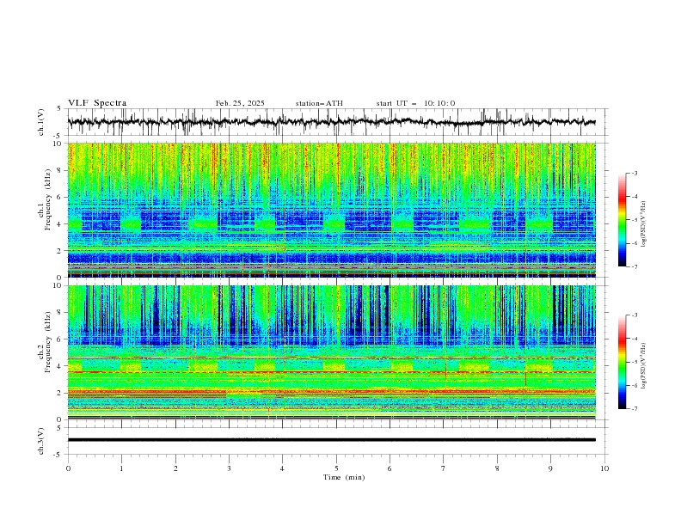Click the ch.3 flat waveform trace
This screenshot has height=526, width=681.
[331, 440]
